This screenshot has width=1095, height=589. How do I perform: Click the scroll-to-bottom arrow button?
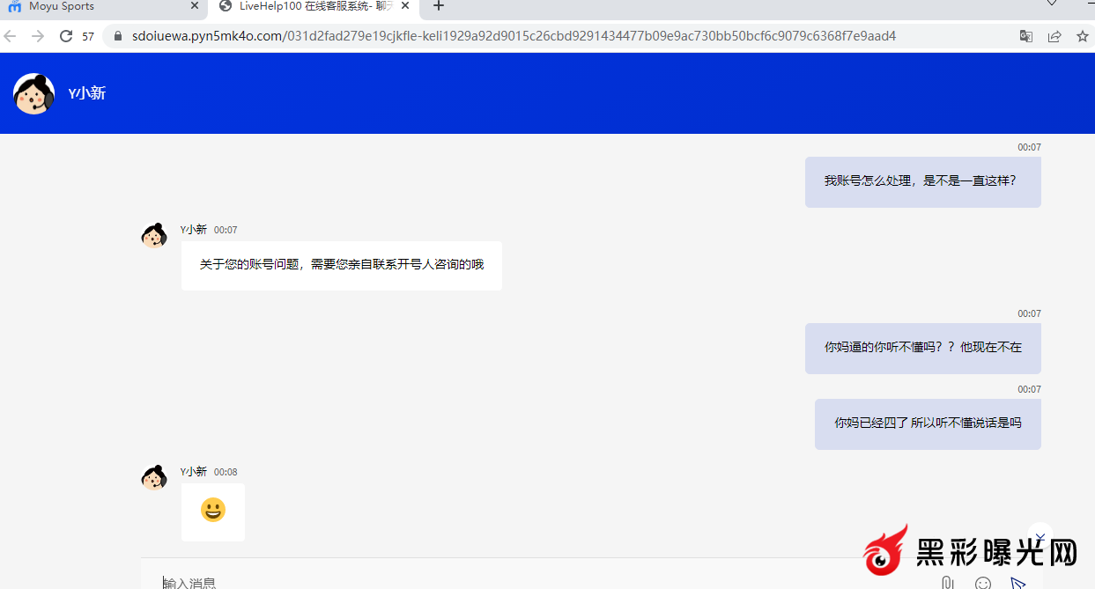tap(1040, 536)
